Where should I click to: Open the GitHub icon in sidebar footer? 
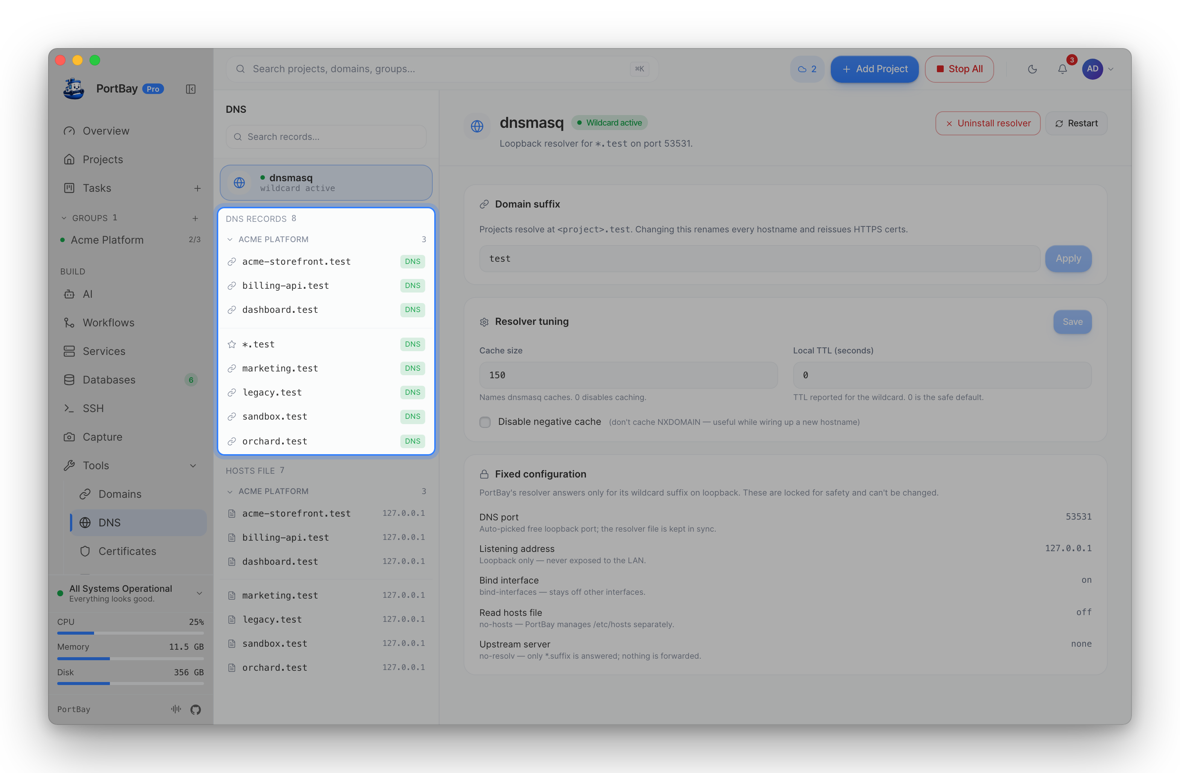click(x=195, y=709)
